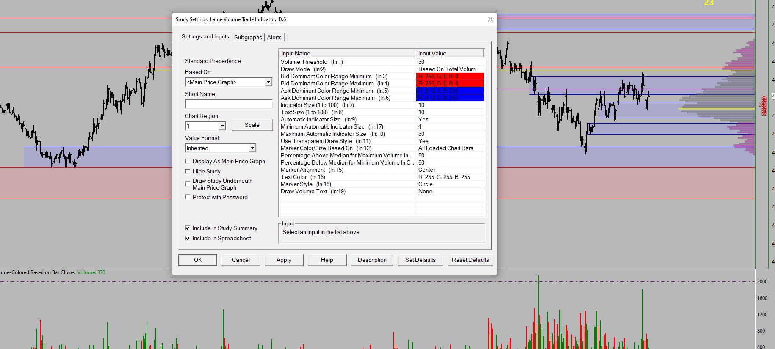775x349 pixels.
Task: Toggle Protect with Password option
Action: pos(188,197)
